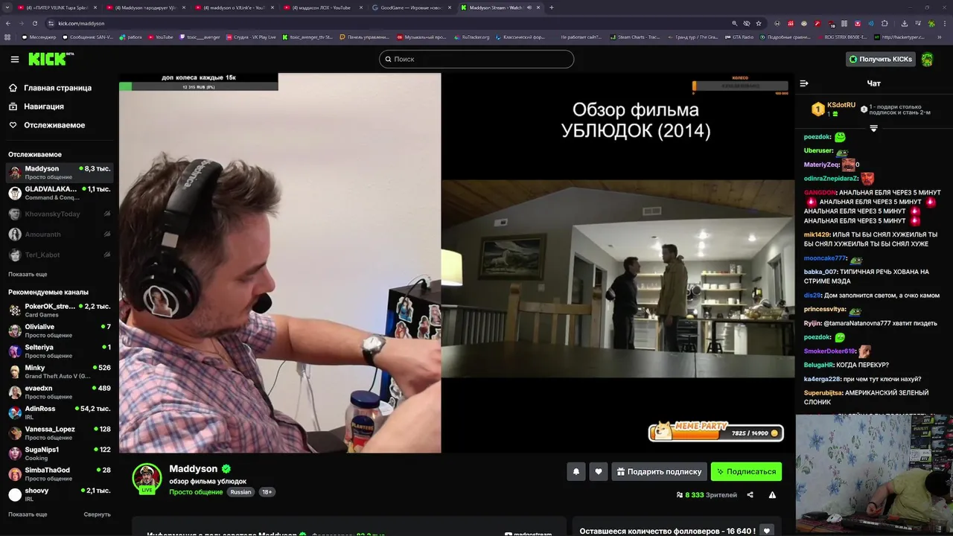The width and height of the screenshot is (953, 536).
Task: Open recommended channel PokerOK_stre...
Action: click(x=60, y=310)
